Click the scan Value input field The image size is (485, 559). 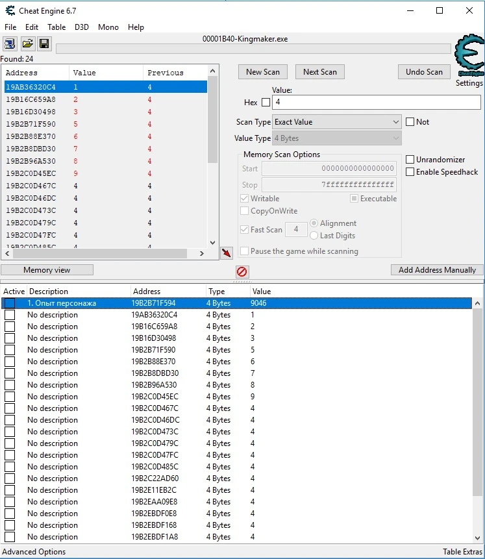pyautogui.click(x=377, y=103)
